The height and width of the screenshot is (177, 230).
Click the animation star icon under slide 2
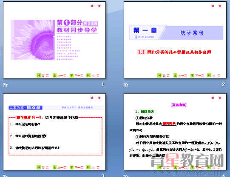tap(126, 85)
